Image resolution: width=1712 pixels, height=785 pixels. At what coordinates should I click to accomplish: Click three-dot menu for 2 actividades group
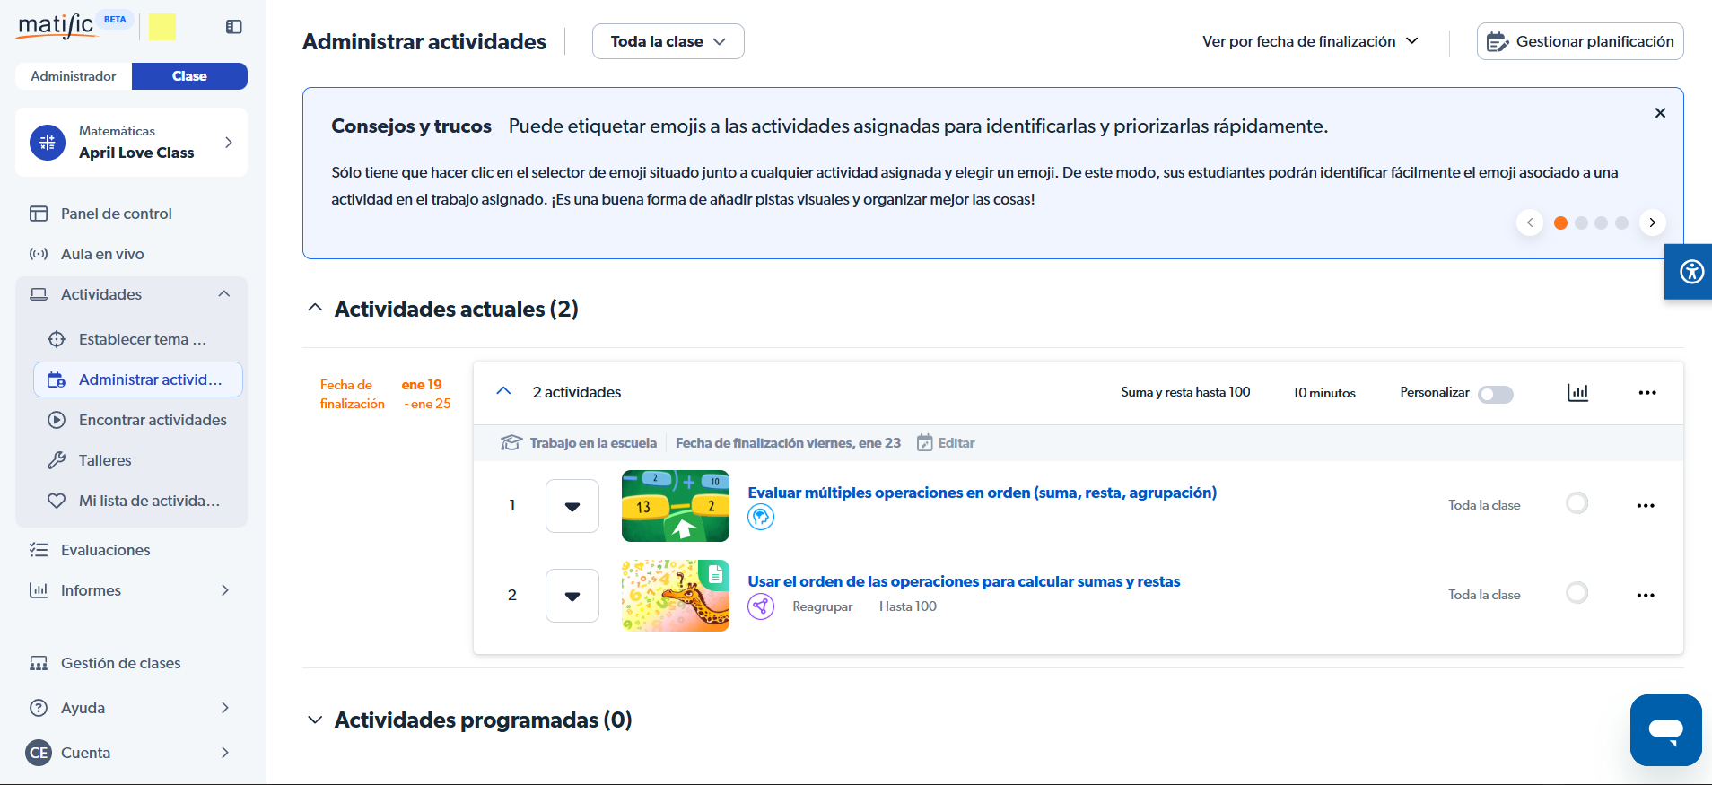click(1646, 393)
